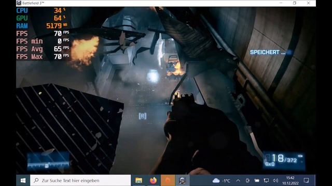Check the battery status tray icon
332x186 pixels.
(x=257, y=180)
